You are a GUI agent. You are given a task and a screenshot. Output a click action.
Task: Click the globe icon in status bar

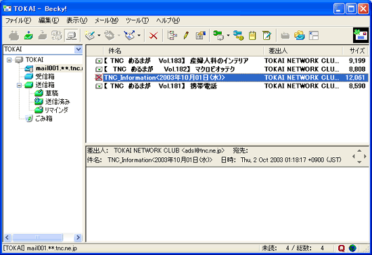pos(353,248)
